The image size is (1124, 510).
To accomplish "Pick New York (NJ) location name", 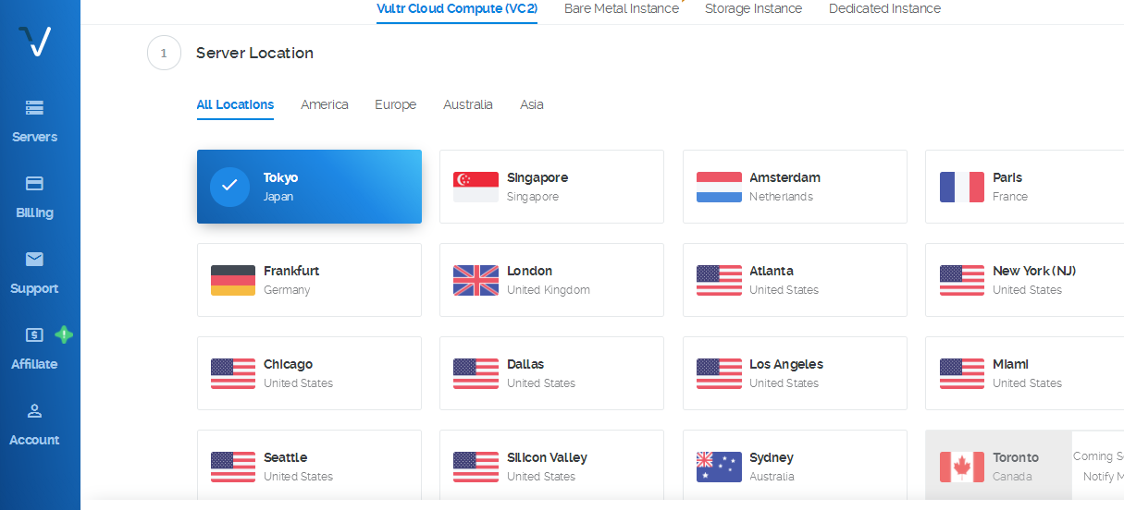I will (1034, 271).
